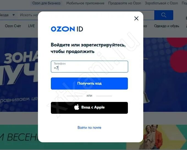This screenshot has height=150, width=187.
Task: Open the Зарабатывай с Ozon link
Action: tap(161, 3)
